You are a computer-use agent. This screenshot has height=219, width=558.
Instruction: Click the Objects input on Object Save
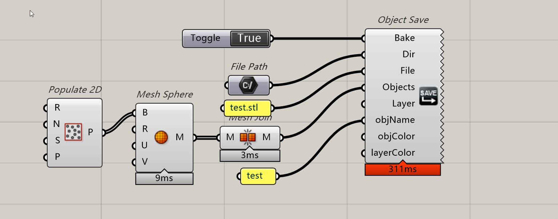point(398,87)
